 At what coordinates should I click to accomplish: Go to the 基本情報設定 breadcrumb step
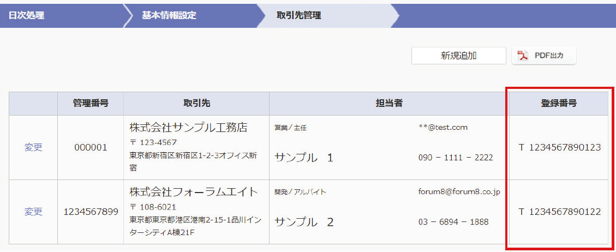(x=169, y=15)
